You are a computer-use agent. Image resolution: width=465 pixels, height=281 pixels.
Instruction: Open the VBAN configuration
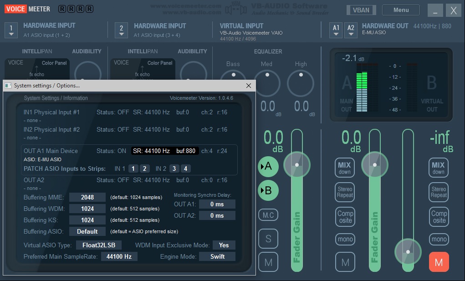(361, 10)
